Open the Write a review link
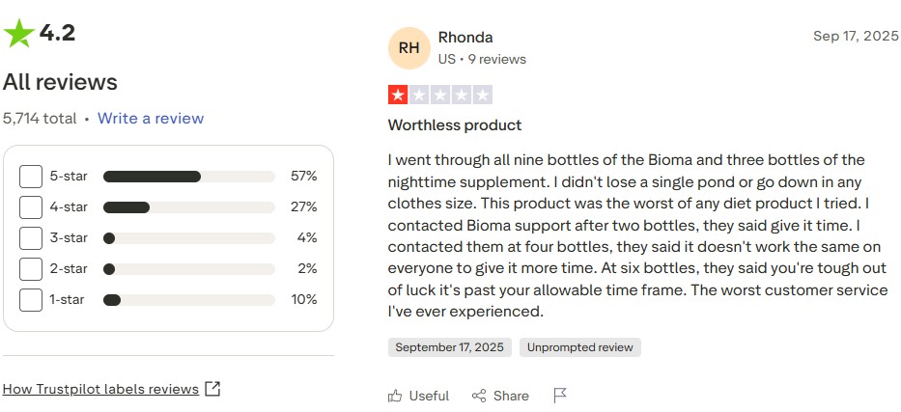The height and width of the screenshot is (412, 901). 151,119
